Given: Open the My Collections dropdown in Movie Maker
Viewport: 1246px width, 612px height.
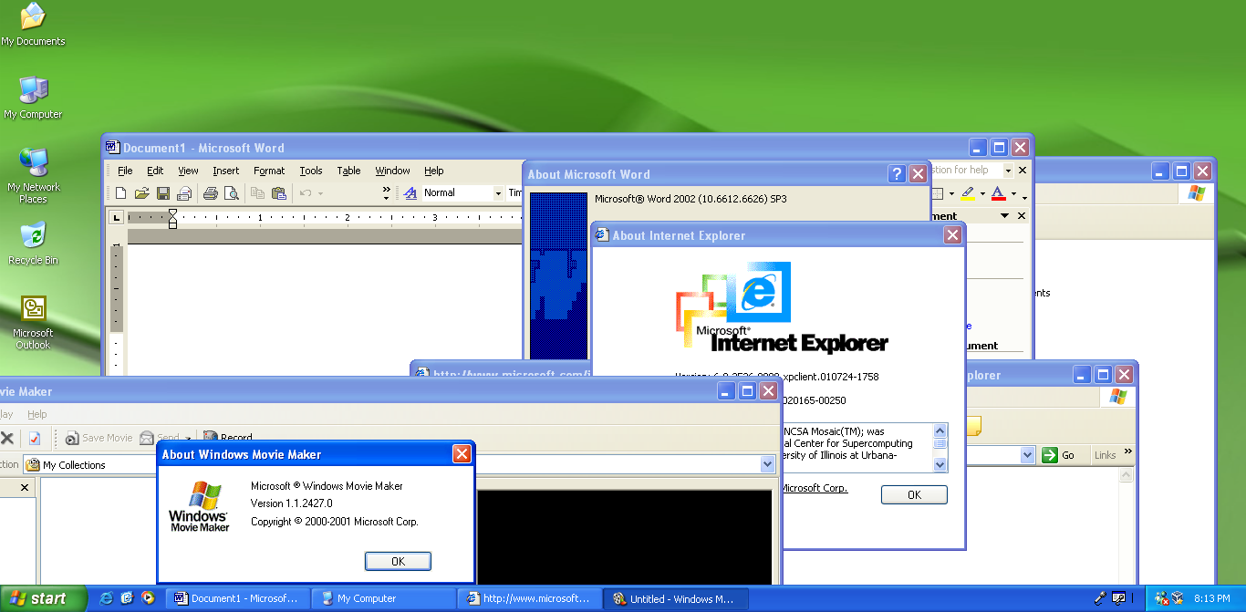Looking at the screenshot, I should pos(767,464).
